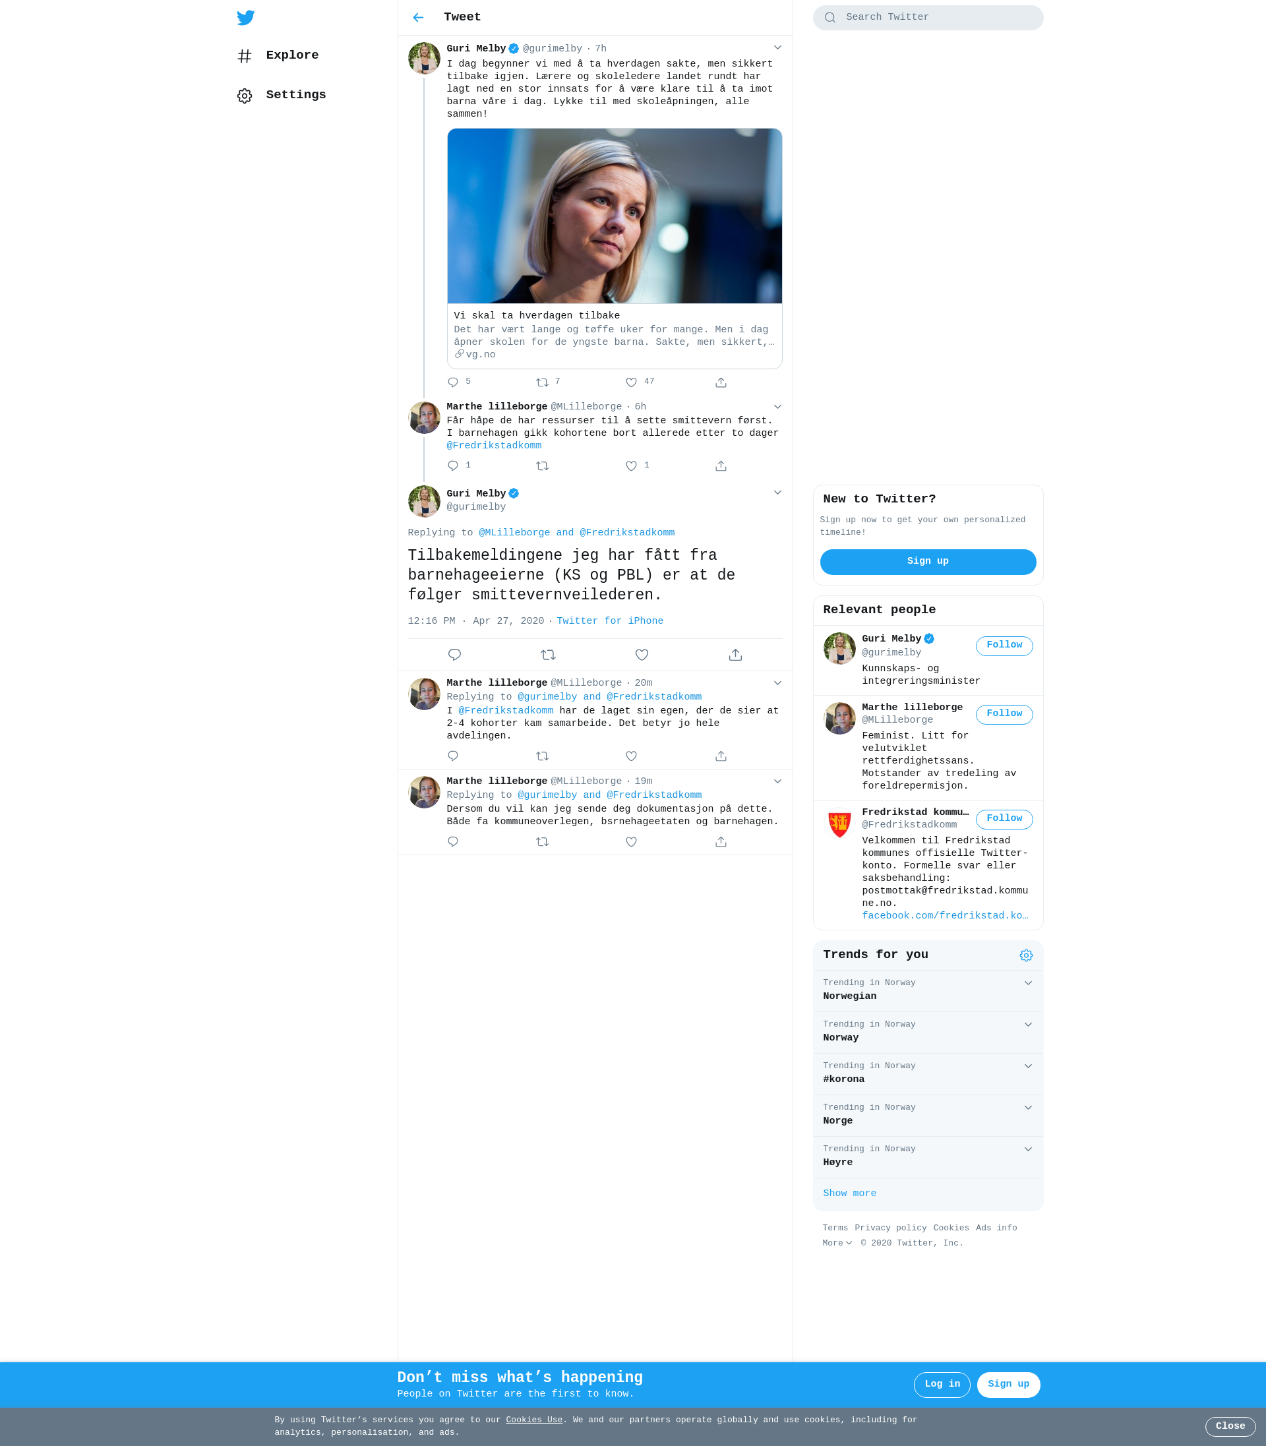Like the tweet with 47 likes
This screenshot has height=1446, width=1266.
point(632,382)
